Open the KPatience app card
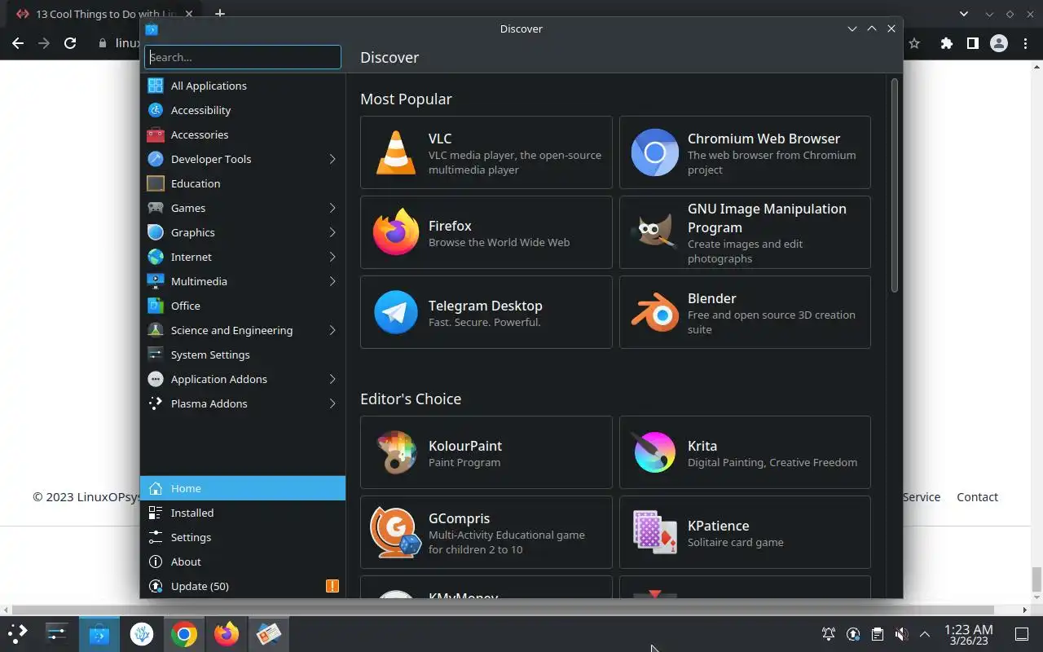This screenshot has height=652, width=1043. coord(745,532)
